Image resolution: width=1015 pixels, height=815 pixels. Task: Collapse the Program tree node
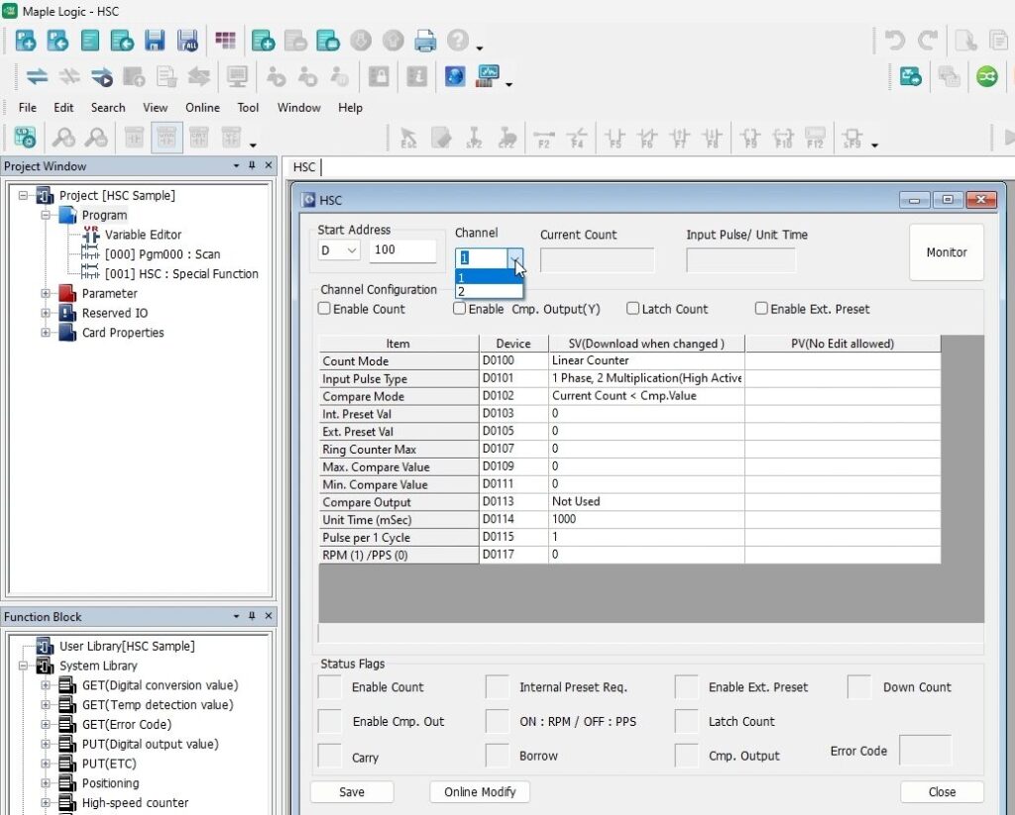click(x=46, y=215)
